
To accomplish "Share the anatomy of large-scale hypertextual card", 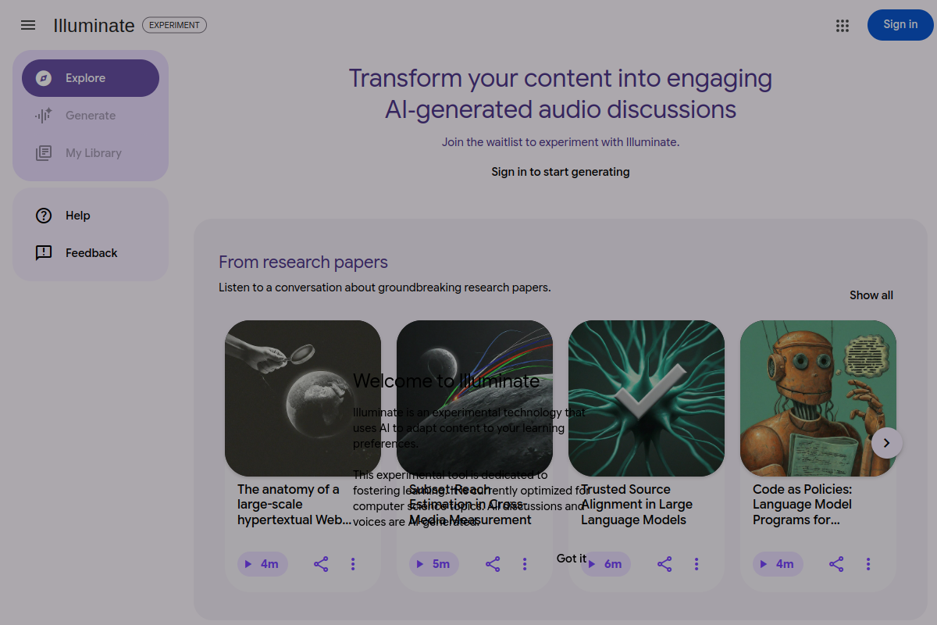I will [321, 564].
